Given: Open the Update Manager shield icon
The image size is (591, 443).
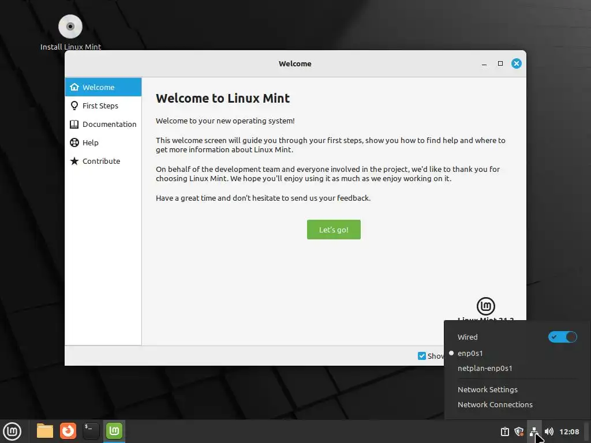Looking at the screenshot, I should [x=519, y=431].
